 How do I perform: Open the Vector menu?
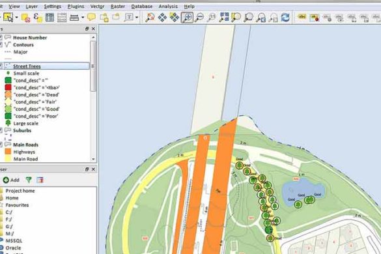point(97,7)
